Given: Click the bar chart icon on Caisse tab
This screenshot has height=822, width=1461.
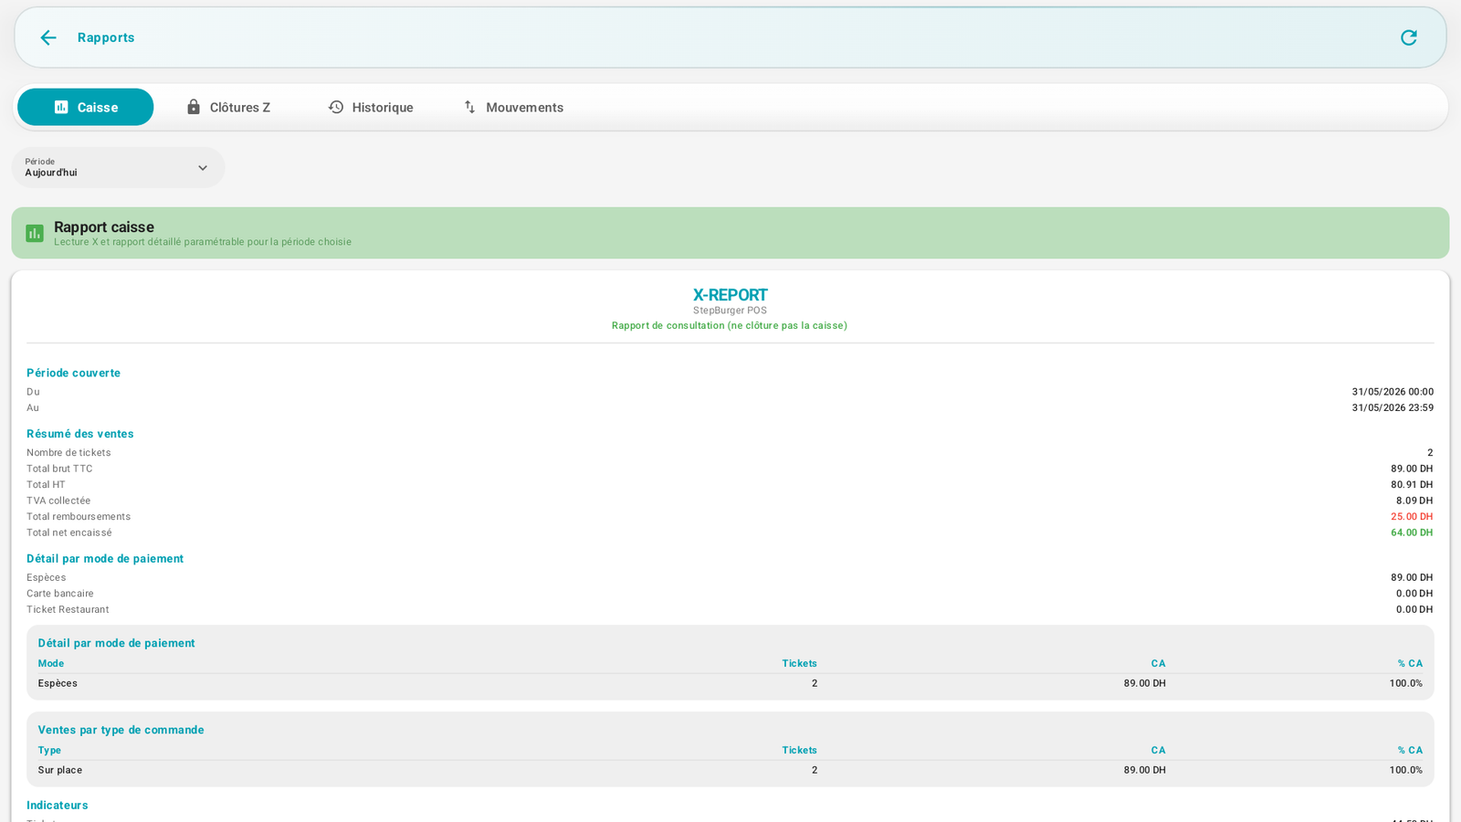Looking at the screenshot, I should [x=61, y=107].
